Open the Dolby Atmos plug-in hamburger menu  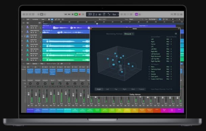[x=176, y=34]
